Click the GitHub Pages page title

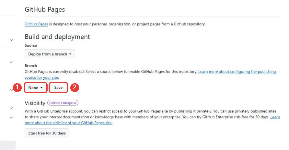tap(45, 10)
